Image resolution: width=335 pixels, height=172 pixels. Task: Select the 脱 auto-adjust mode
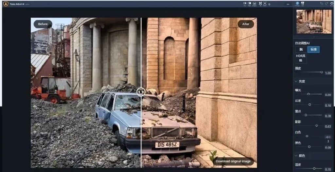coord(301,50)
